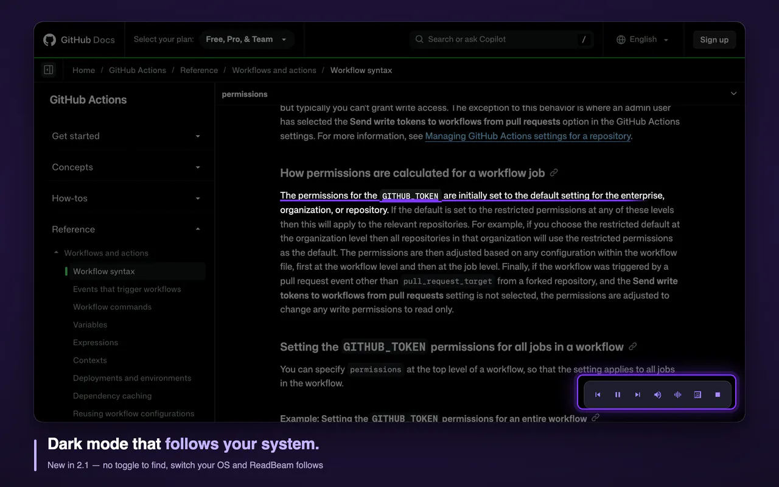Screen dimensions: 779x487
Task: Pause the ReadBeam reading playback
Action: pos(618,394)
